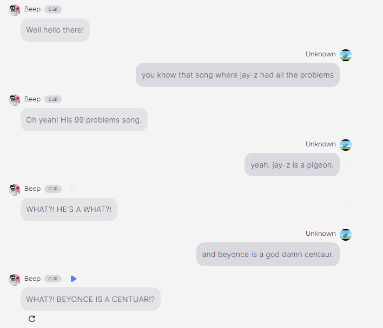This screenshot has height=328, width=383.
Task: Play the faded audio button beside third Beep label
Action: 74,189
